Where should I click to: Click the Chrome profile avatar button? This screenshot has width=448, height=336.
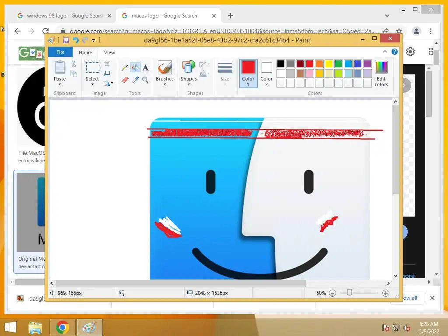coord(416,31)
